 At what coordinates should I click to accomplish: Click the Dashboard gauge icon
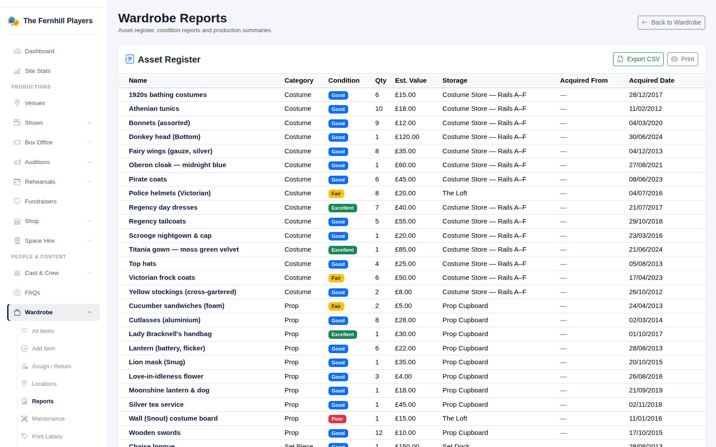[x=17, y=51]
